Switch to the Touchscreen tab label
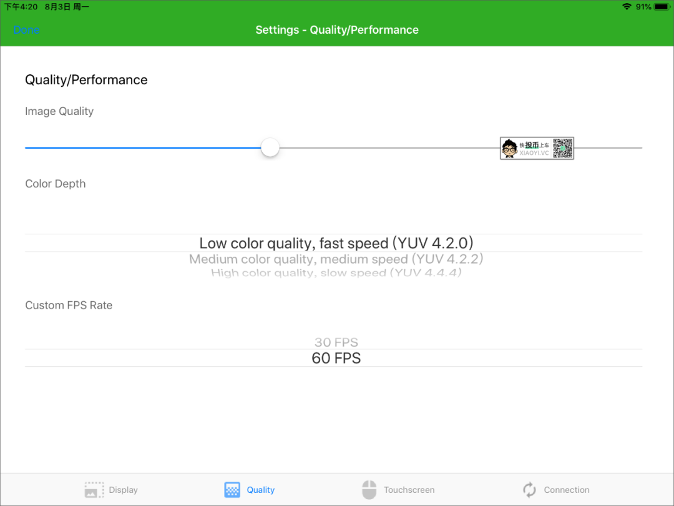674x506 pixels. (409, 490)
